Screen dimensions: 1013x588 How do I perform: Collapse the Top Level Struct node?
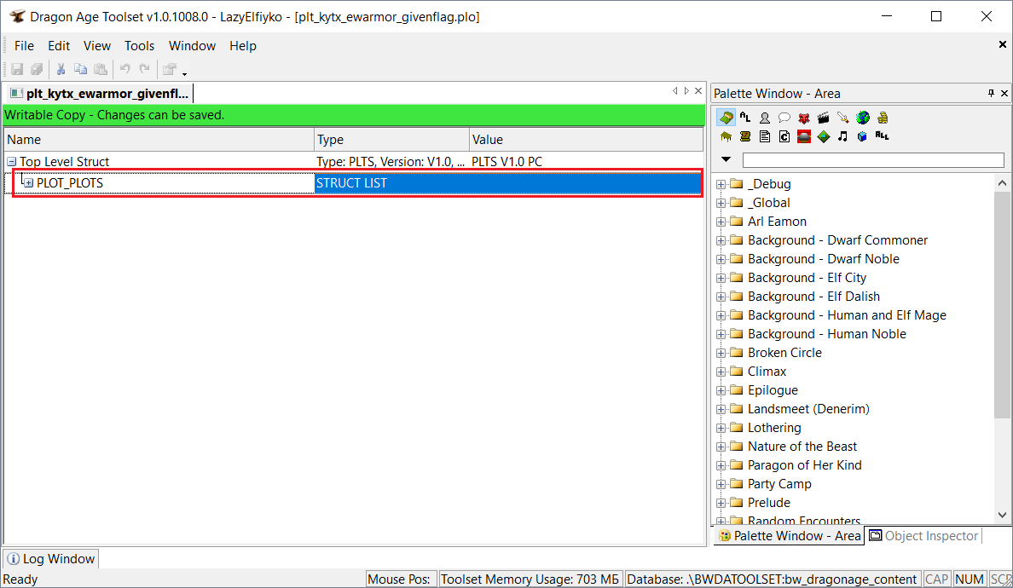(12, 161)
